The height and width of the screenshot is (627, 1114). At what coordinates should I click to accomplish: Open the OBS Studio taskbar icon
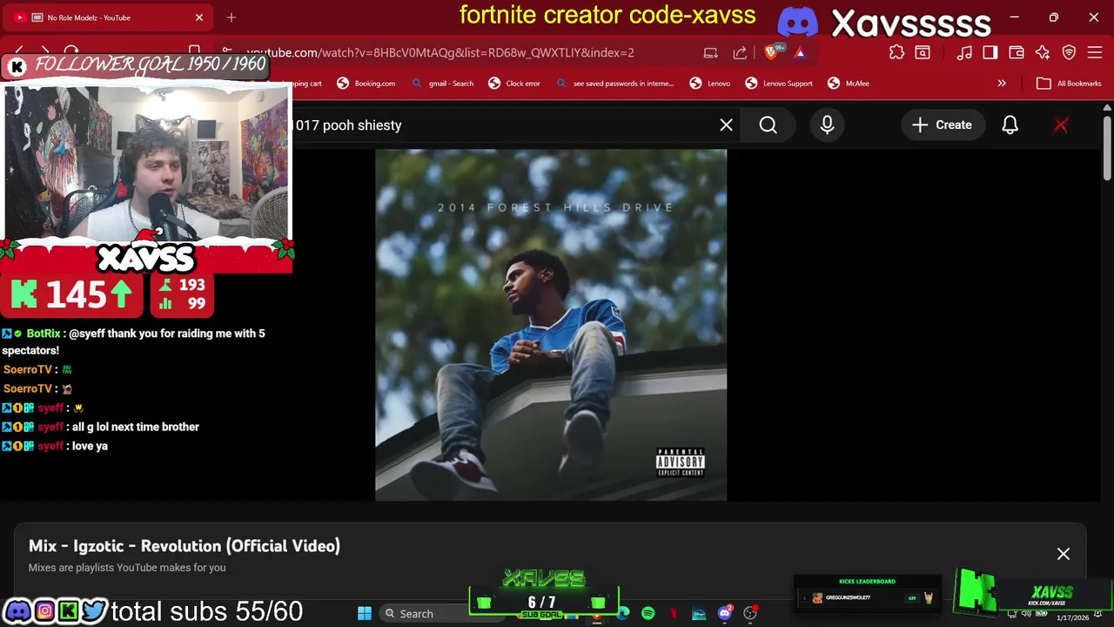click(x=750, y=613)
